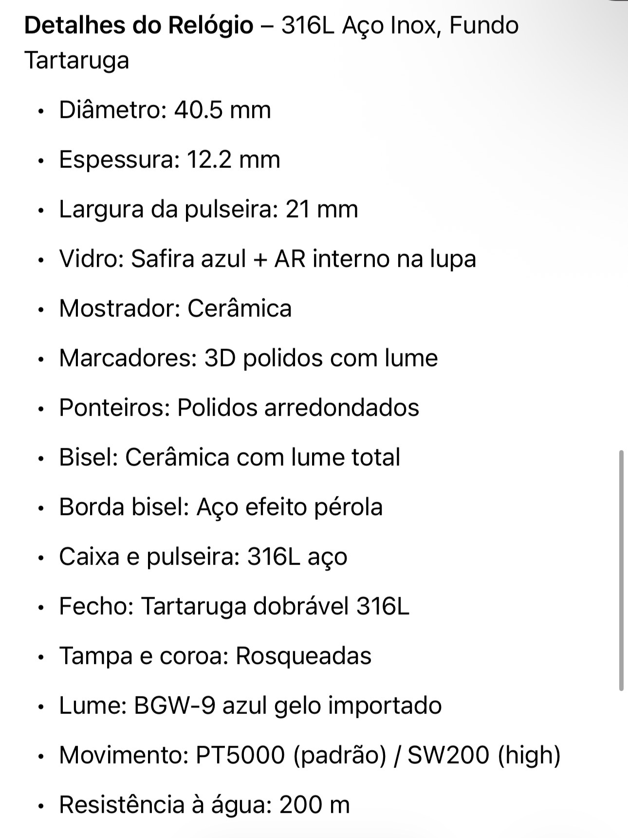The width and height of the screenshot is (628, 838).
Task: Click the "Borda bisel: Aço efeito pérola" item
Action: [221, 507]
